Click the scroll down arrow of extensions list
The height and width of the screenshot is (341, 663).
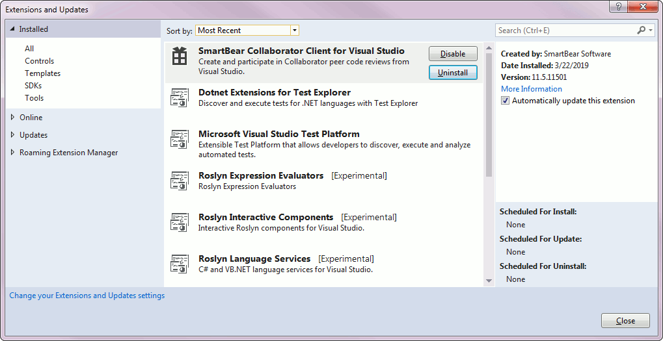pyautogui.click(x=489, y=281)
